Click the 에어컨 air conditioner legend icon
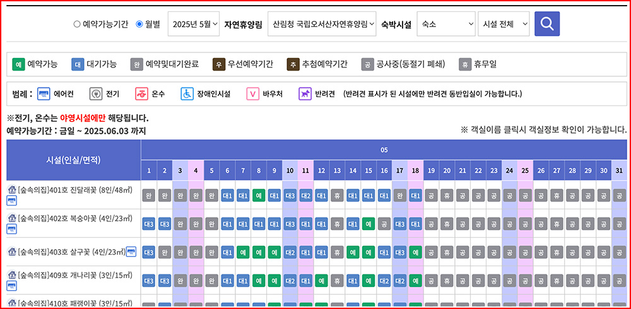The height and width of the screenshot is (309, 631). pos(44,94)
